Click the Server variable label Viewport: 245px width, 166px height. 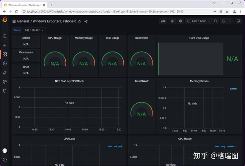point(17,30)
